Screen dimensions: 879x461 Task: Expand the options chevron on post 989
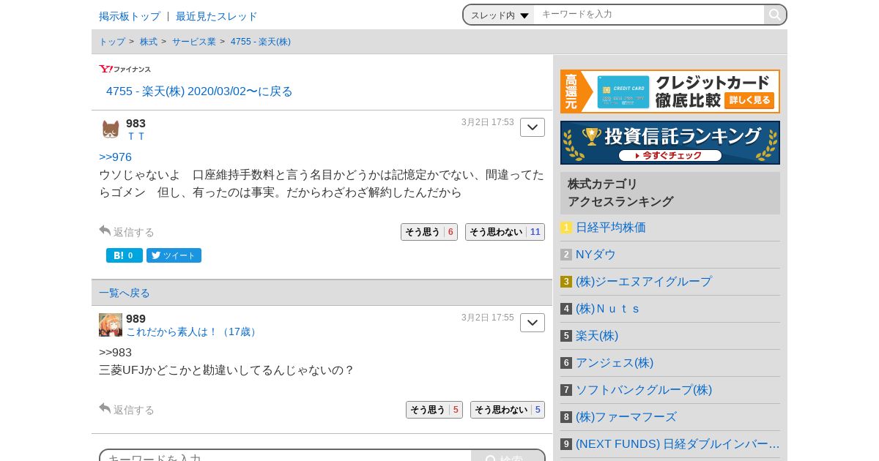click(x=533, y=323)
